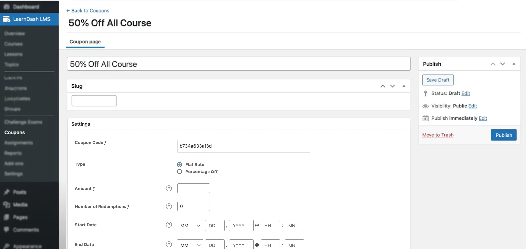The width and height of the screenshot is (526, 249).
Task: Click the help icon next to Amount
Action: tap(169, 188)
